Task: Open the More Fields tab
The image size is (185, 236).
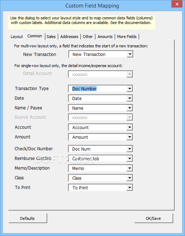Action: (x=127, y=37)
